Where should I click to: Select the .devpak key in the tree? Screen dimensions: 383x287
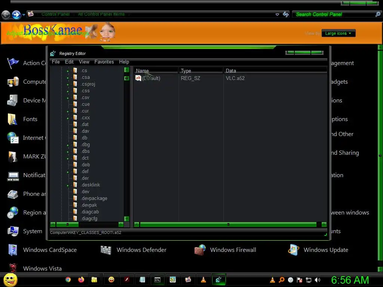89,205
